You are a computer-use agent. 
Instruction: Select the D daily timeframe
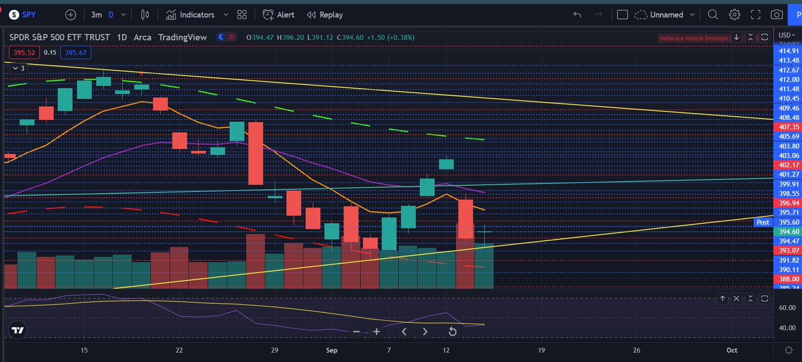(111, 15)
